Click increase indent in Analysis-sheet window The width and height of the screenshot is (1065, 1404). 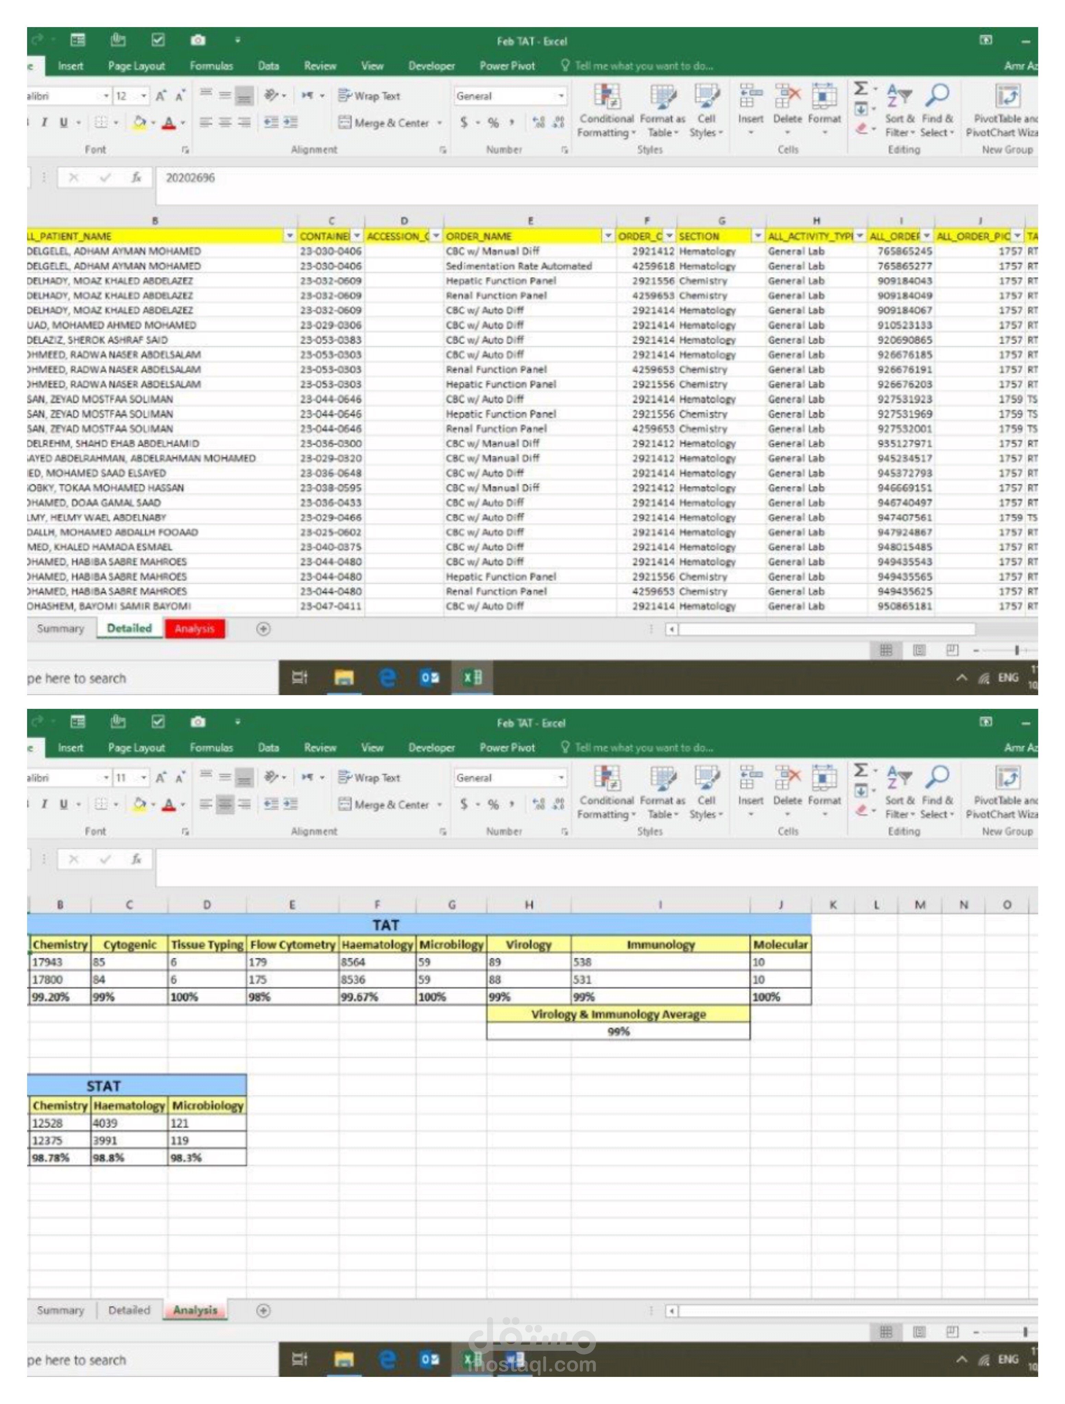point(290,803)
